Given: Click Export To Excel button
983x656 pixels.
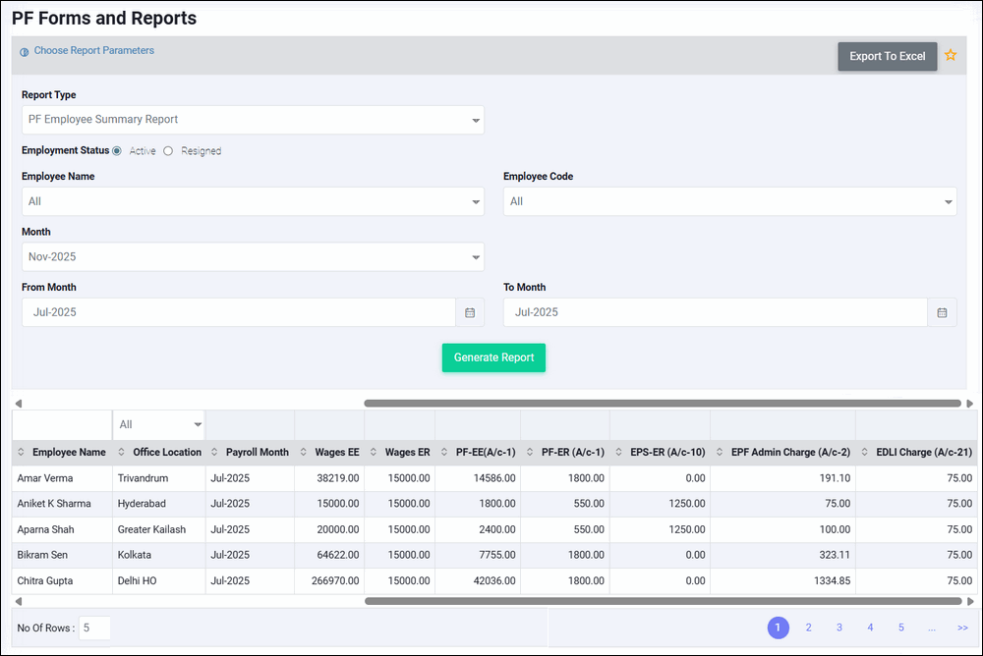Looking at the screenshot, I should coord(887,56).
